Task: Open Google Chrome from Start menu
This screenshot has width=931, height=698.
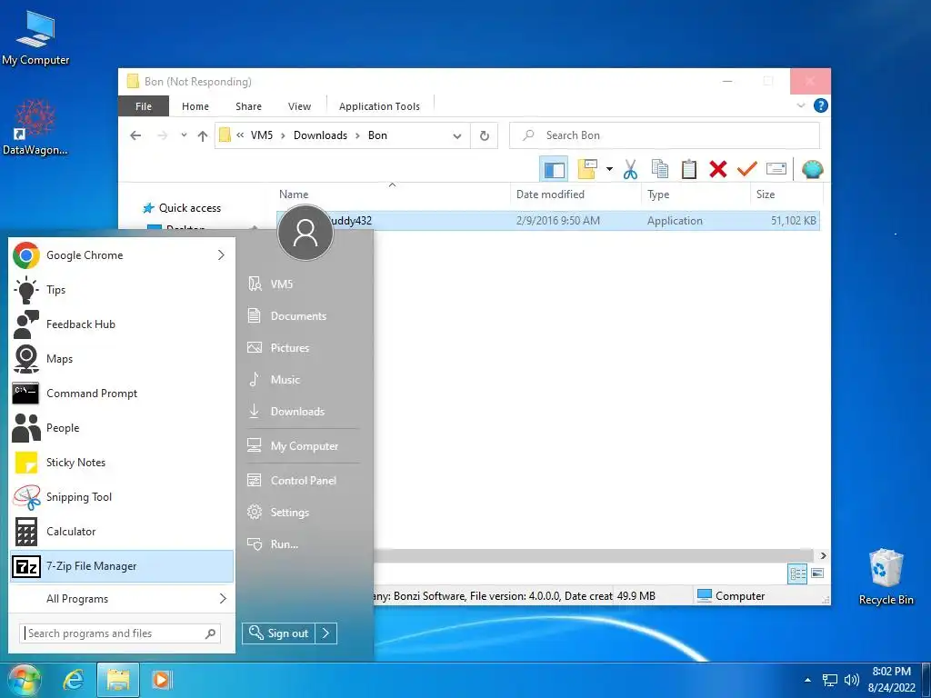Action: pyautogui.click(x=122, y=255)
